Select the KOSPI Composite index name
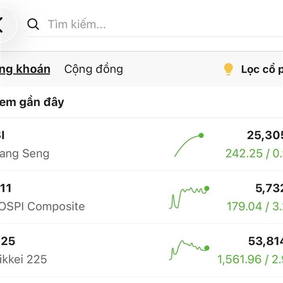This screenshot has width=283, height=283. point(42,207)
